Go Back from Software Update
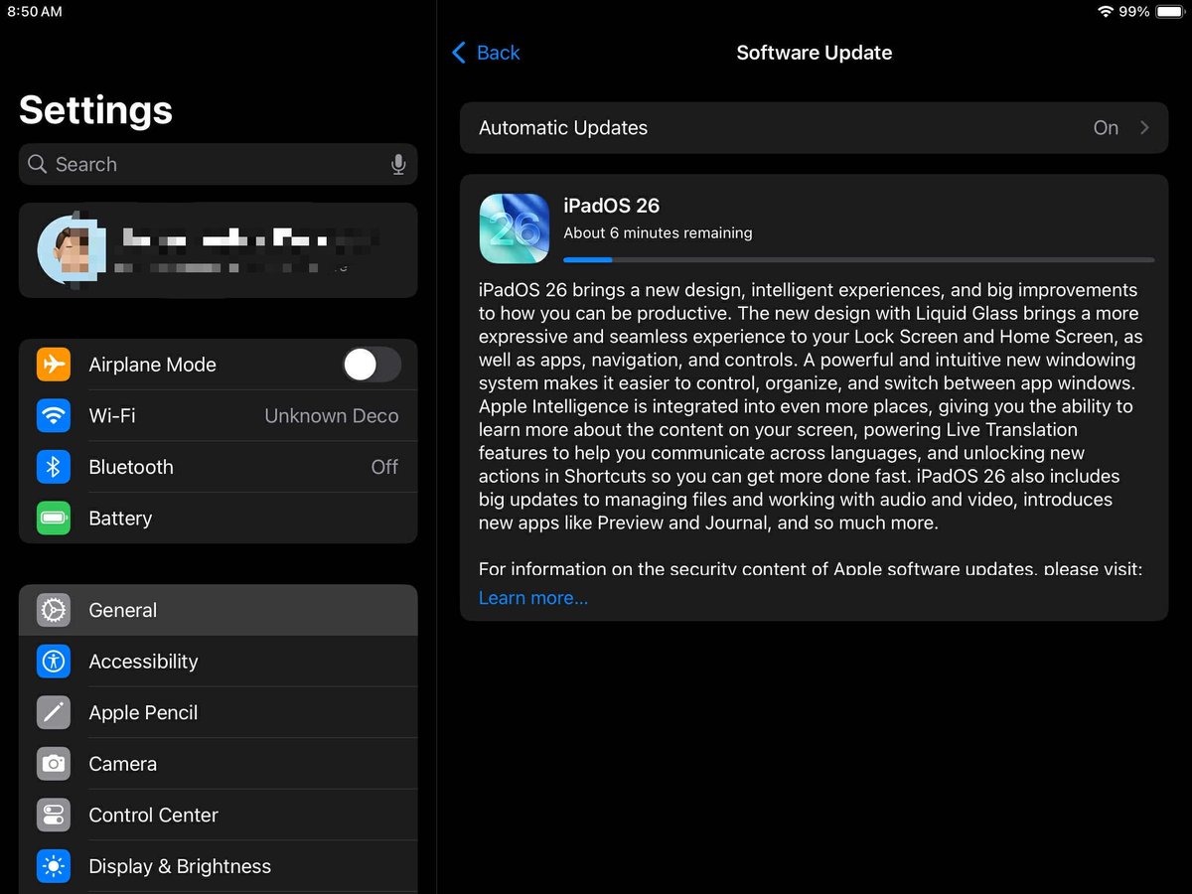Image resolution: width=1192 pixels, height=894 pixels. tap(486, 53)
